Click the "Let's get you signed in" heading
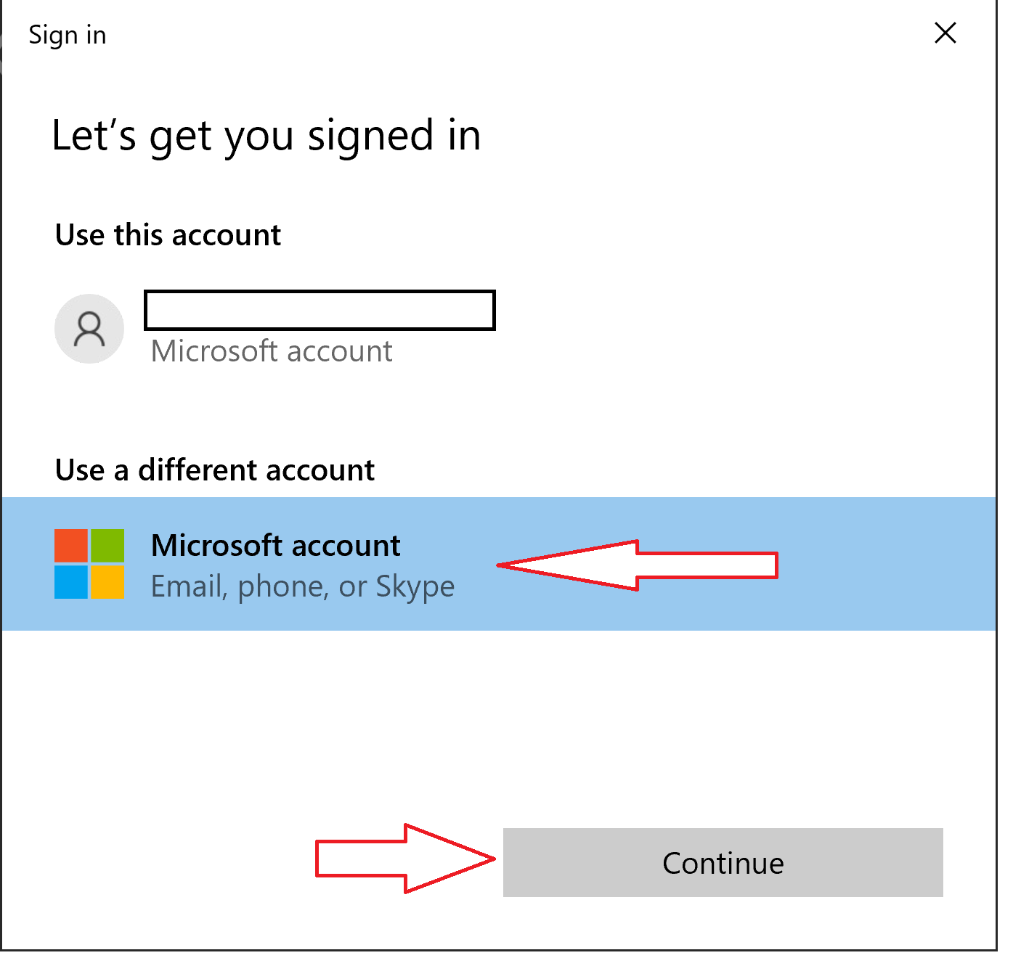This screenshot has width=1021, height=958. [x=266, y=136]
